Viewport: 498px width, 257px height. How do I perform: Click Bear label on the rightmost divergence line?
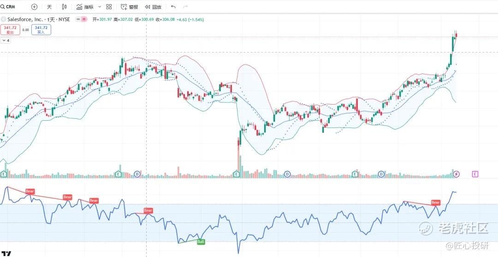435,203
